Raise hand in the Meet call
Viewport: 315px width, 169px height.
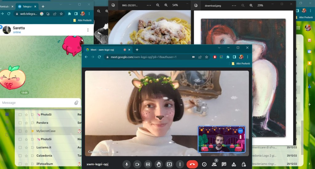point(159,164)
